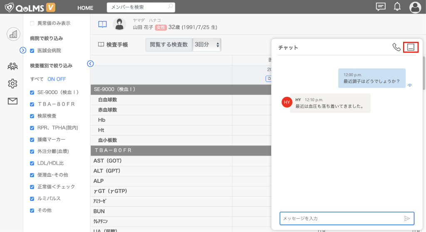This screenshot has height=232, width=426.
Task: Minimize the chat panel
Action: coord(411,47)
